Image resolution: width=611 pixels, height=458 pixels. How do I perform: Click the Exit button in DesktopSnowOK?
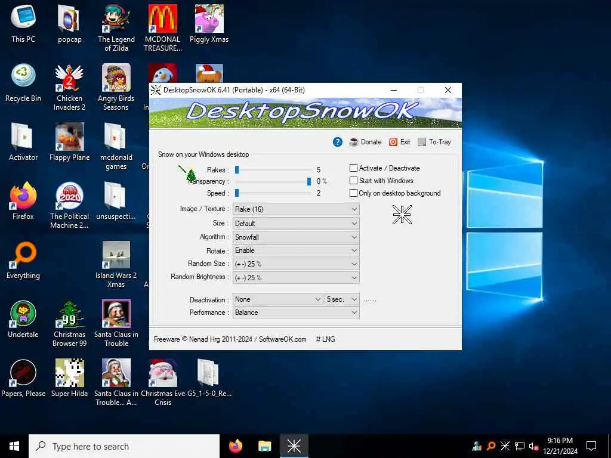click(399, 142)
